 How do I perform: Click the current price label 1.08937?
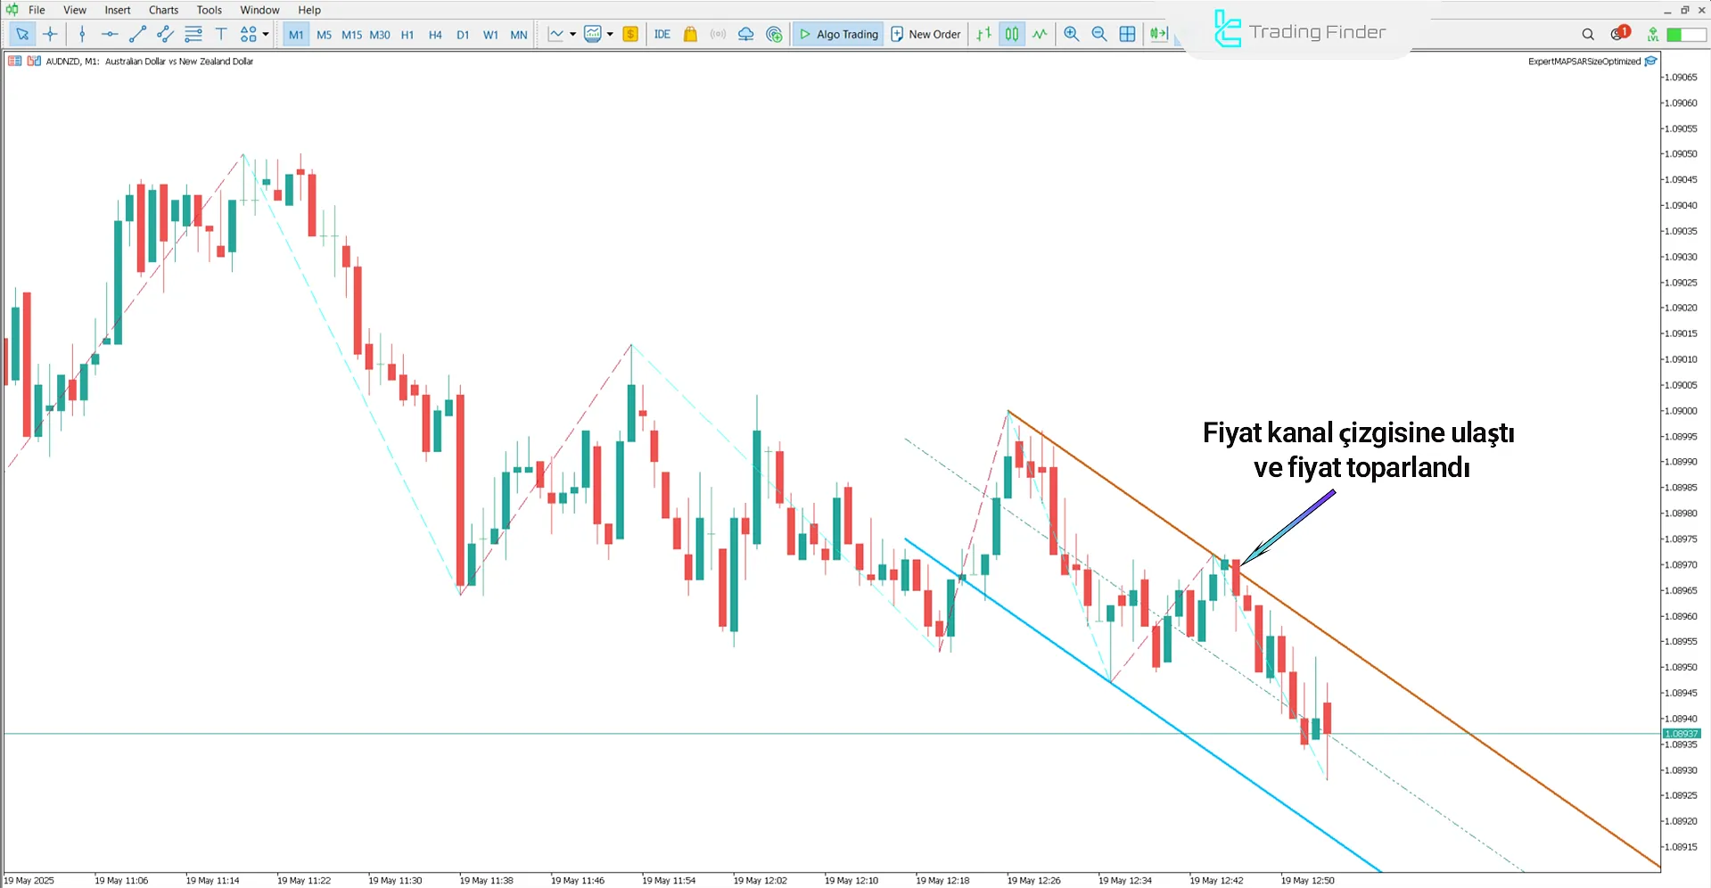click(x=1681, y=734)
